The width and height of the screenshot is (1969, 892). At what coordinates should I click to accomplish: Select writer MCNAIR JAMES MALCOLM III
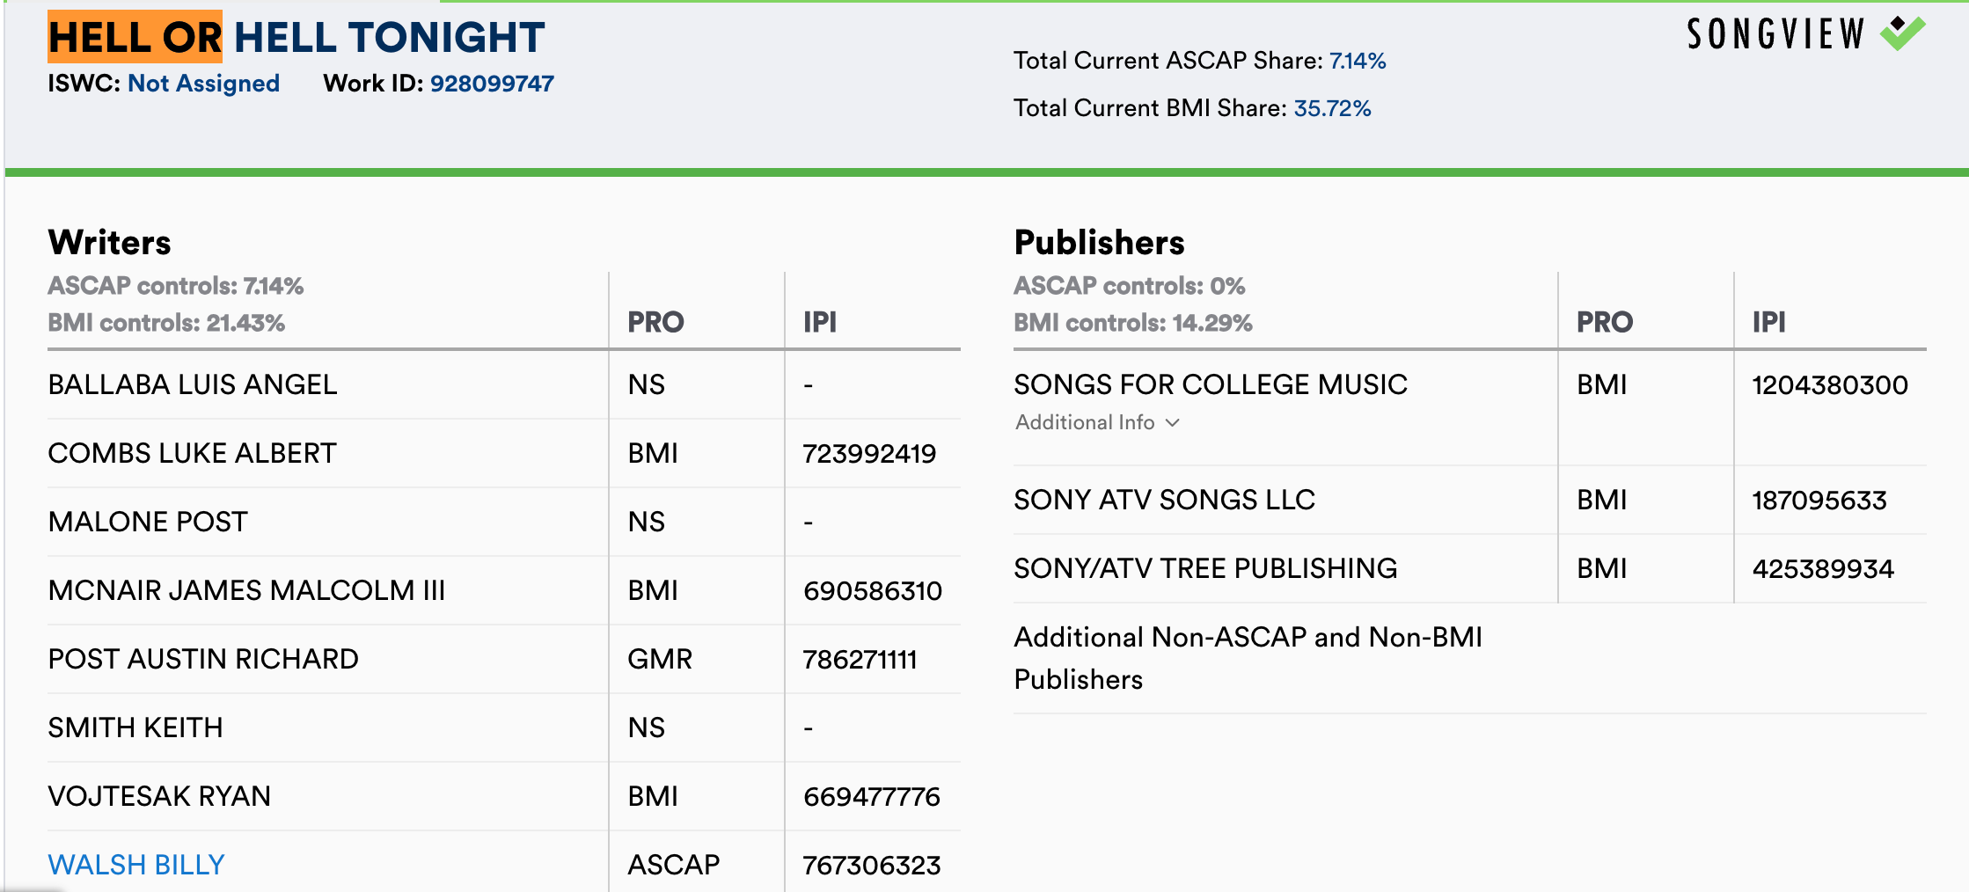246,590
